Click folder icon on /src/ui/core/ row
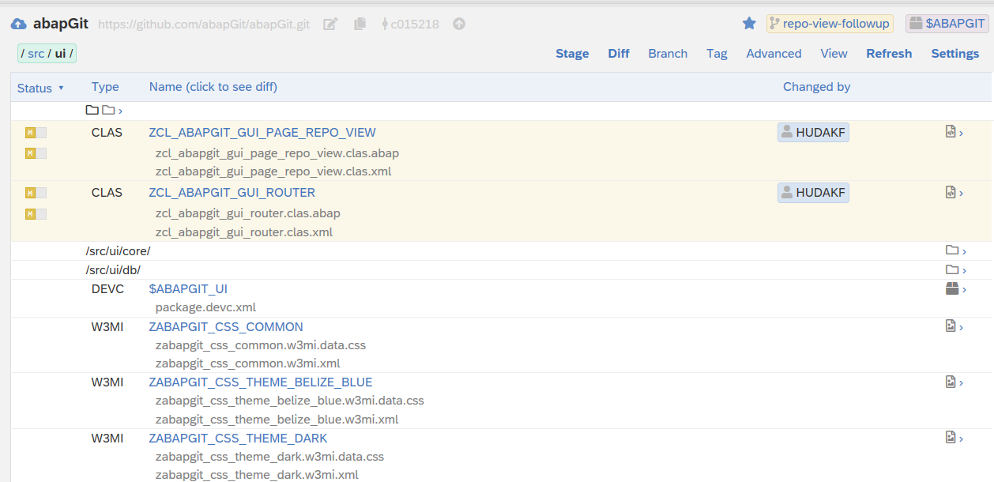994x482 pixels. point(952,250)
